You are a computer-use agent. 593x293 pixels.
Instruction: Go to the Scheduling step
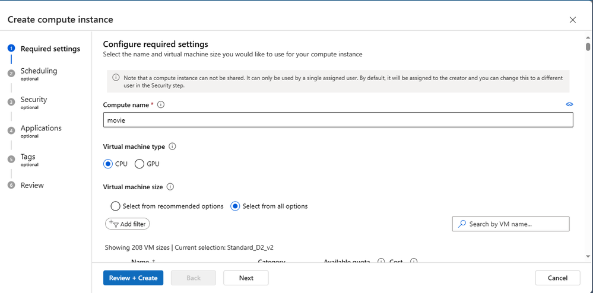(x=39, y=71)
